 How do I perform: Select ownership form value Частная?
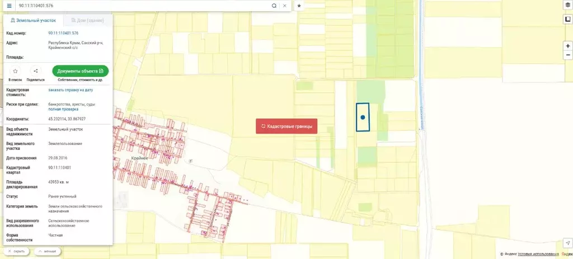click(x=55, y=236)
